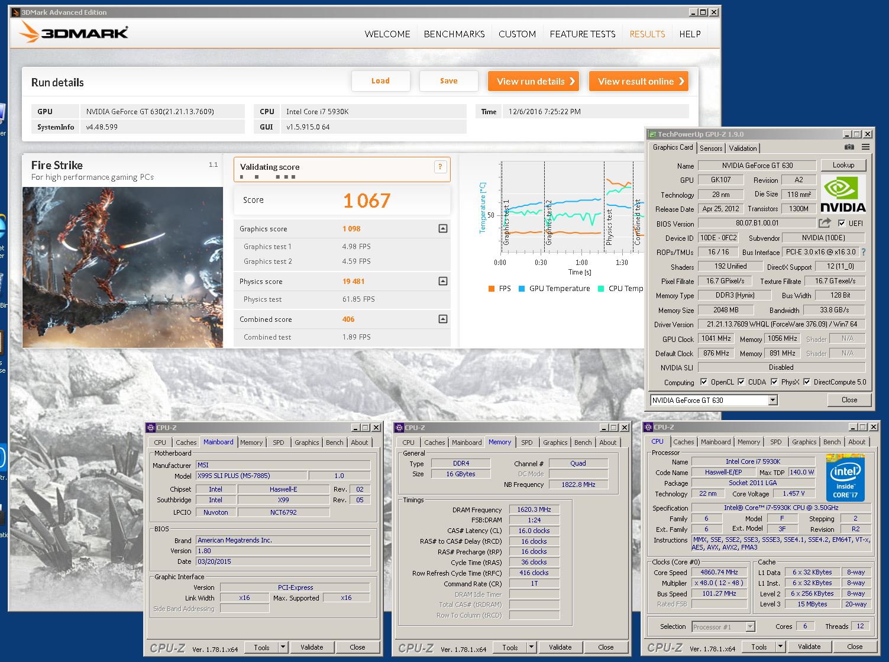Open the SPD tab in CPU-Z Mainboard window
The width and height of the screenshot is (889, 662).
(x=279, y=443)
